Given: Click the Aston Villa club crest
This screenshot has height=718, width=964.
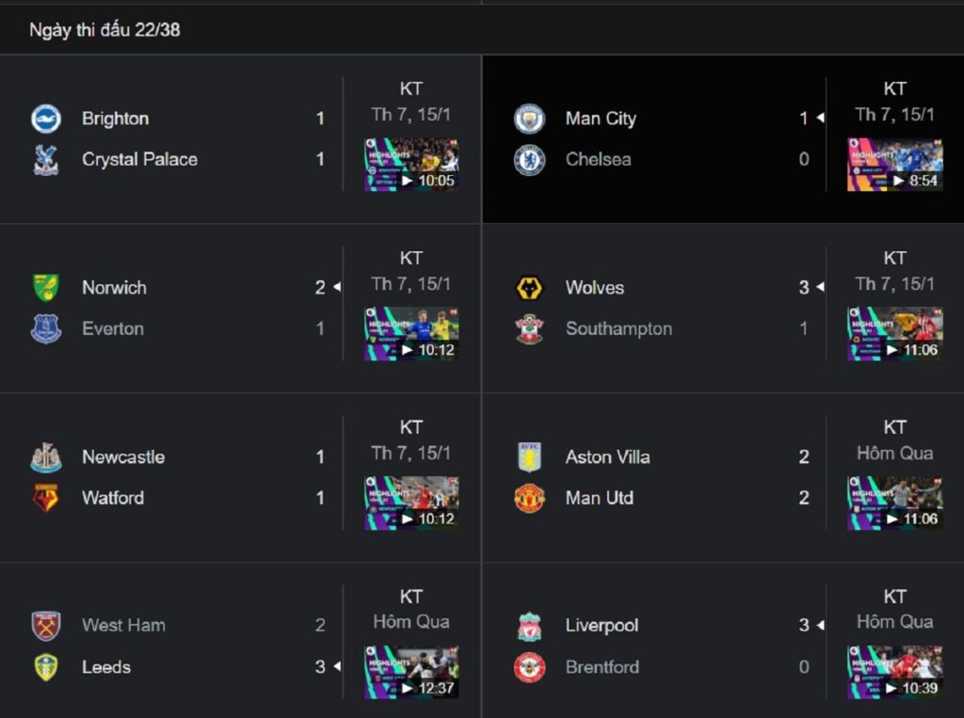Looking at the screenshot, I should point(529,456).
